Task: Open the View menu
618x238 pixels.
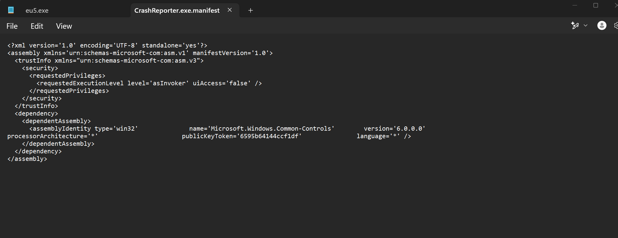Action: point(64,26)
